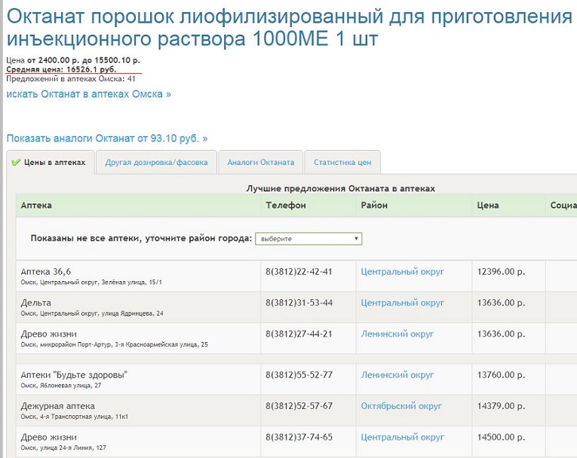577x458 pixels.
Task: Click phone number 8(3812)27-44-21
Action: click(299, 334)
